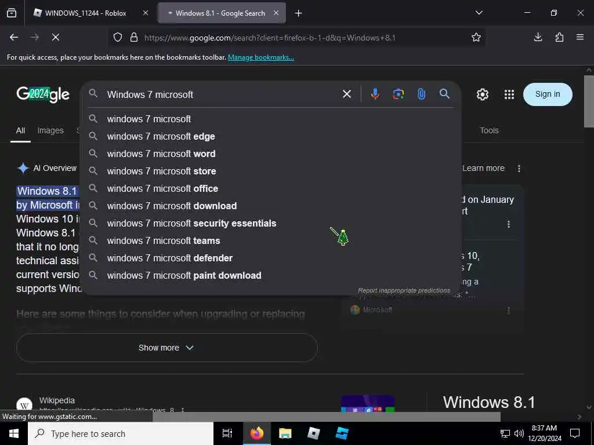Screen dimensions: 594x445
Task: Switch to WINDOWS_11244 - Roblox tab
Action: pyautogui.click(x=85, y=13)
